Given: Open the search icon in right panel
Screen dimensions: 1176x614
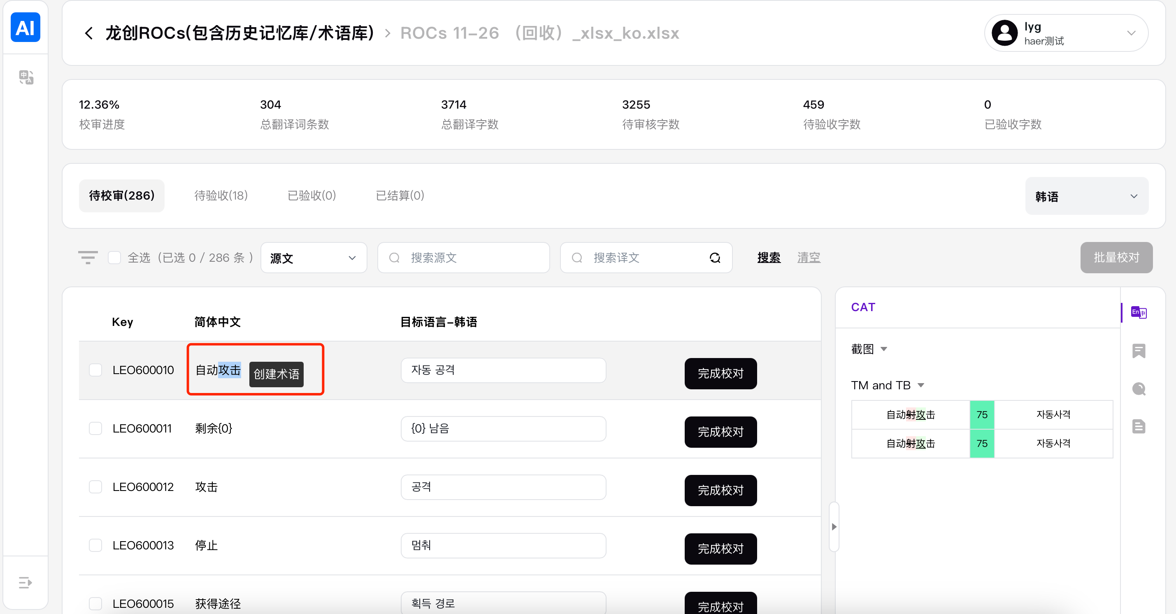Looking at the screenshot, I should (x=1139, y=389).
